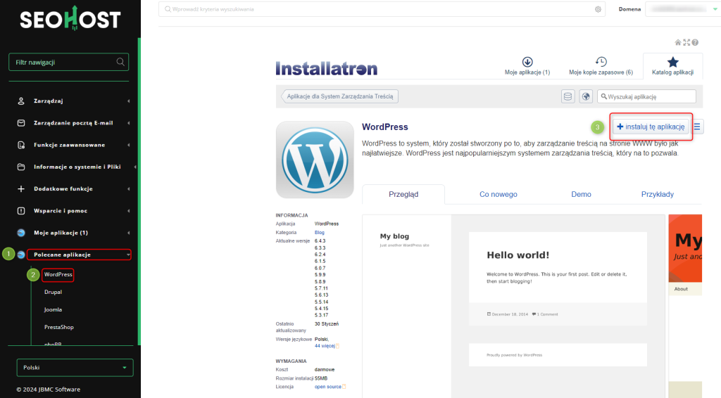
Task: Open the open source licence link
Action: [x=328, y=387]
